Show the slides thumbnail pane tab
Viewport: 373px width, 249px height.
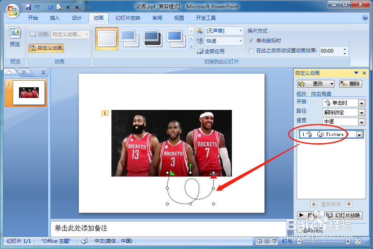click(x=9, y=72)
